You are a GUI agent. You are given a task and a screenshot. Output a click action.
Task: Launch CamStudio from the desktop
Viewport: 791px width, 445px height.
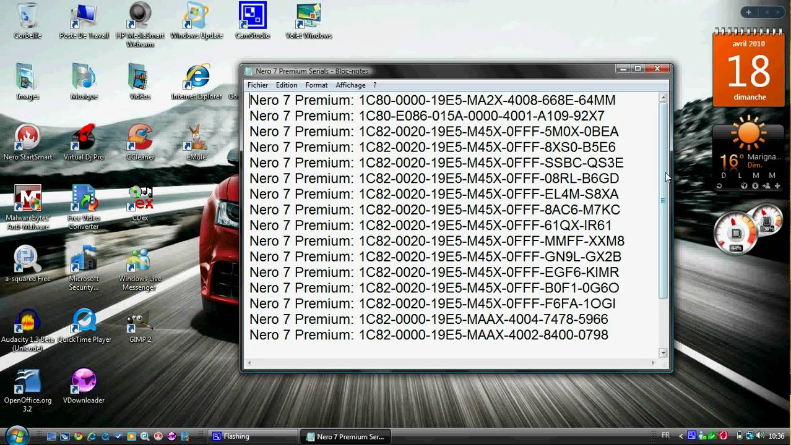point(253,21)
